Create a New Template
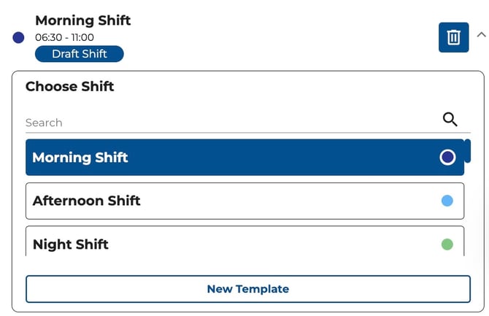Image resolution: width=489 pixels, height=316 pixels. 248,289
